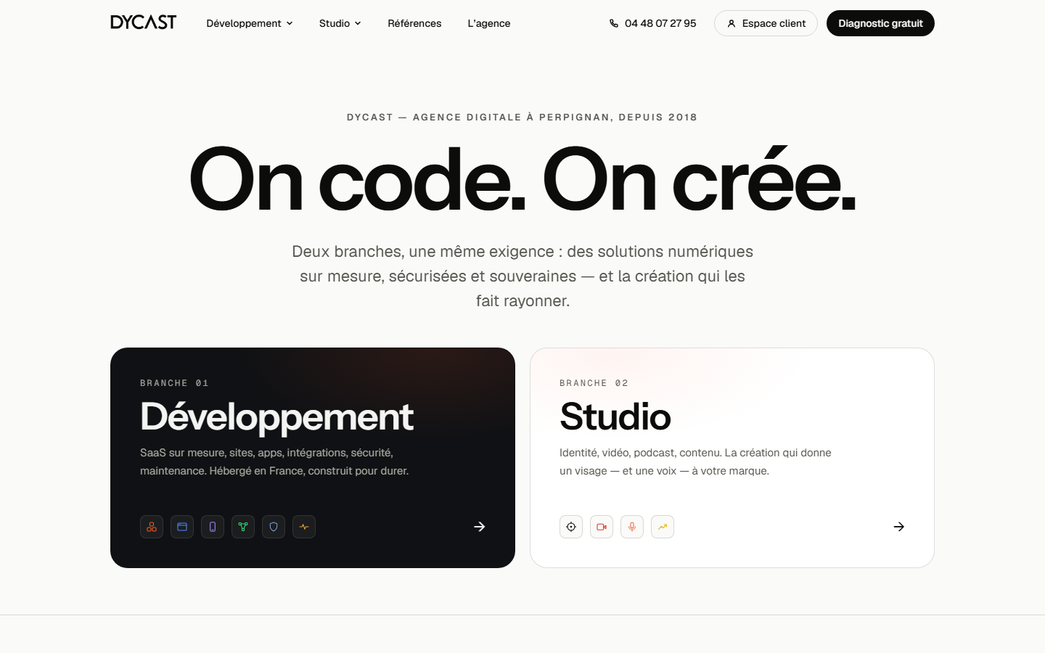Click the purple smartphone icon

coord(213,527)
